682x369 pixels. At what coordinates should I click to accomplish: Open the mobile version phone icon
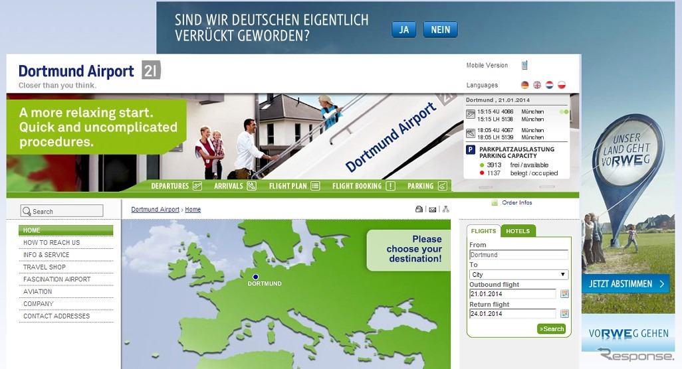click(524, 66)
